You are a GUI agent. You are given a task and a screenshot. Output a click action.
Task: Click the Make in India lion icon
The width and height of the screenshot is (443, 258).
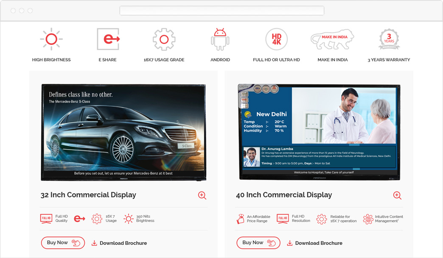pos(332,39)
